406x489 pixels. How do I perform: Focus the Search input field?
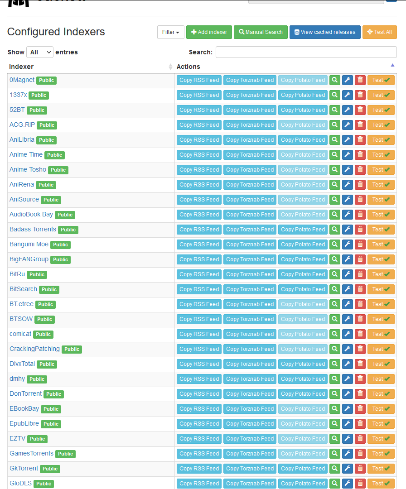[306, 52]
